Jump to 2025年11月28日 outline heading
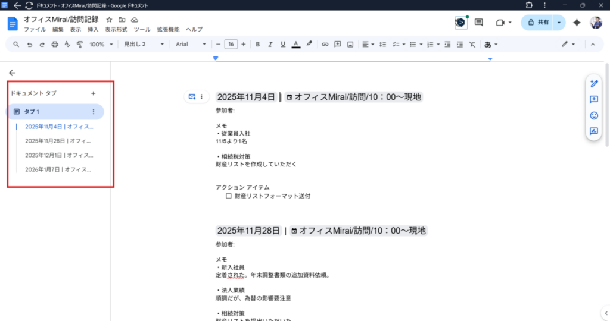 (58, 141)
